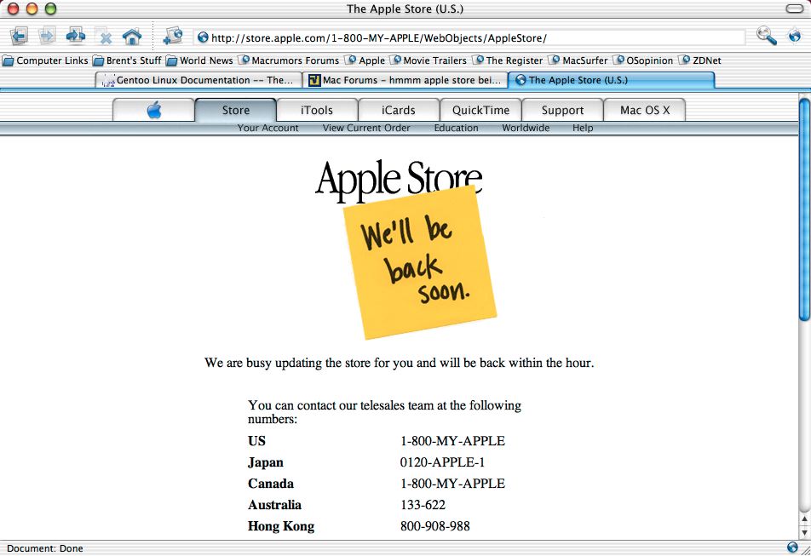Switch to Gentoo Linux Documentation tab
Image resolution: width=811 pixels, height=556 pixels.
click(198, 80)
